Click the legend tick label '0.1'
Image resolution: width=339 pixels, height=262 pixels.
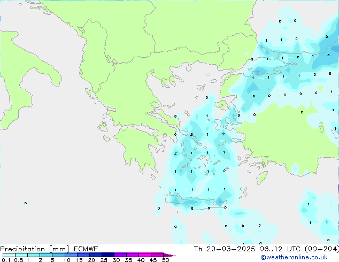tap(6, 260)
